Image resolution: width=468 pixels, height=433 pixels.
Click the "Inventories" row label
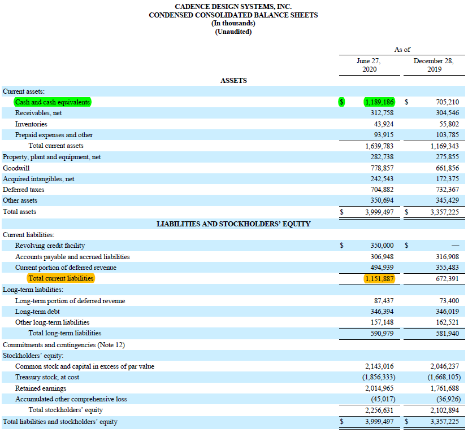click(x=31, y=124)
